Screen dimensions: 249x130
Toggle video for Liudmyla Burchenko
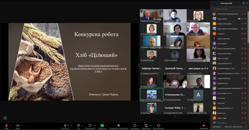245,53
